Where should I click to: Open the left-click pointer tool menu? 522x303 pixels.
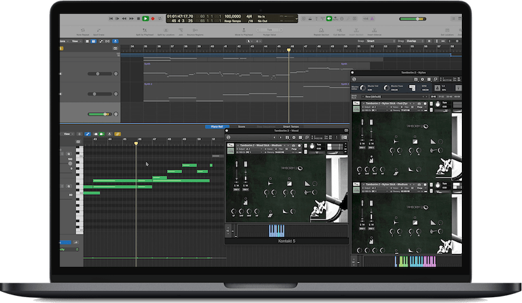(249, 41)
